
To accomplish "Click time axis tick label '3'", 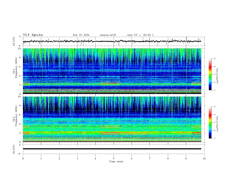I will pyautogui.click(x=77, y=159).
